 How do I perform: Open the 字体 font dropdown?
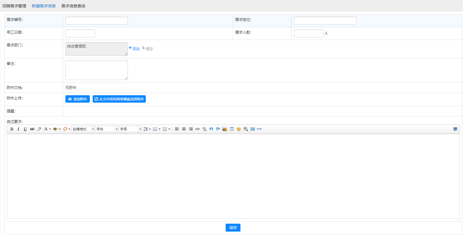(106, 129)
